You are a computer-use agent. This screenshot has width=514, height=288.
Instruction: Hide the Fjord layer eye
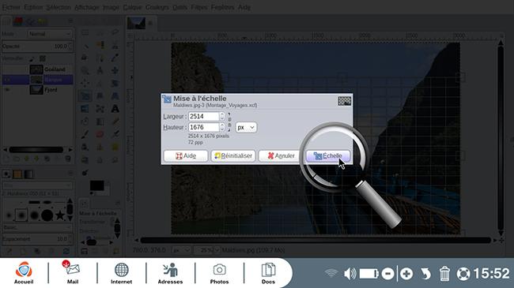[x=7, y=90]
